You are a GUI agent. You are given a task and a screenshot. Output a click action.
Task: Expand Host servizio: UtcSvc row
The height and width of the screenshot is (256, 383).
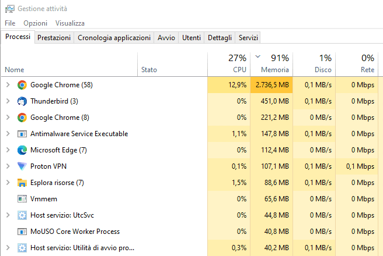pos(8,215)
